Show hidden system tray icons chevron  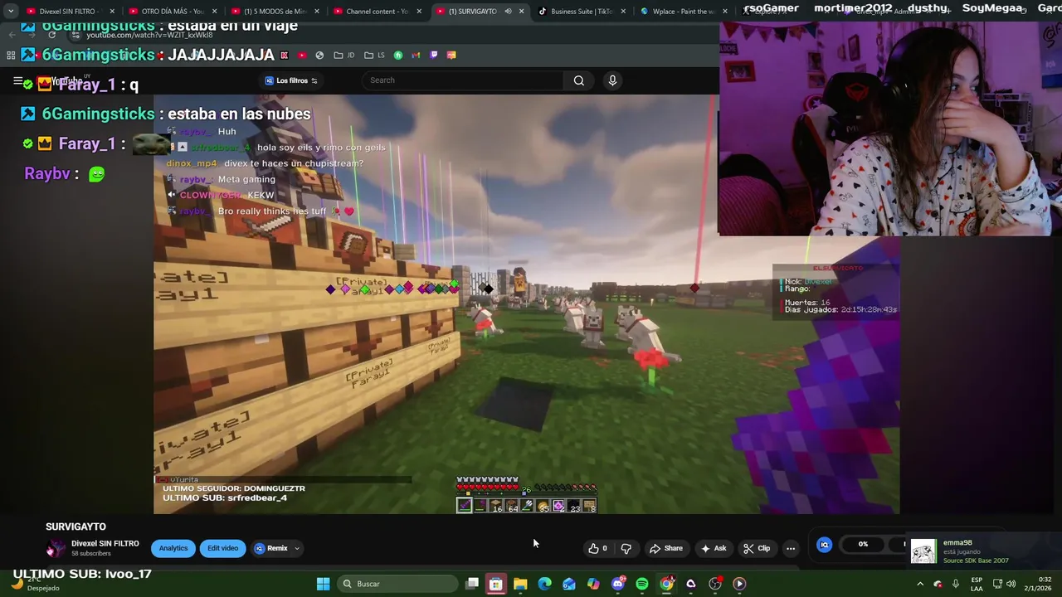coord(920,584)
